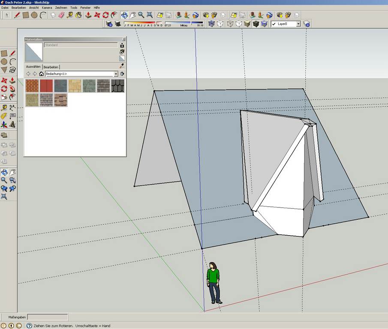Switch to Monochrome face style
The image size is (388, 329).
tap(264, 24)
